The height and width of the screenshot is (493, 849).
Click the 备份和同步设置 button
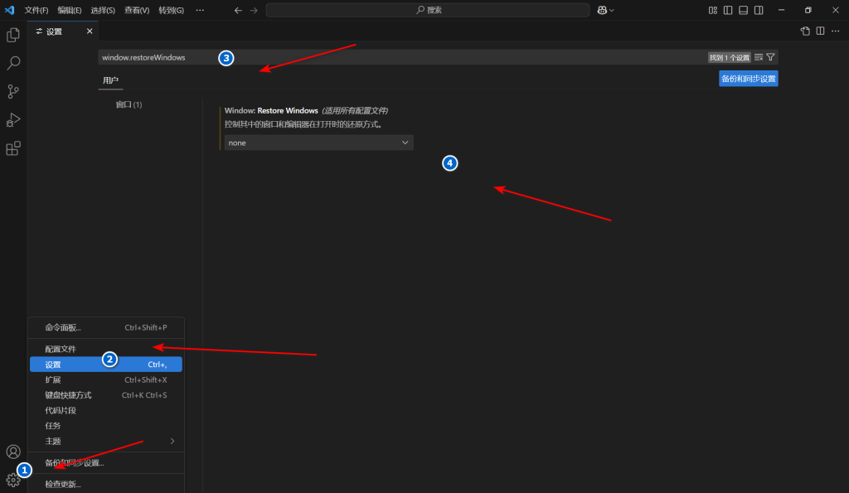pos(749,79)
